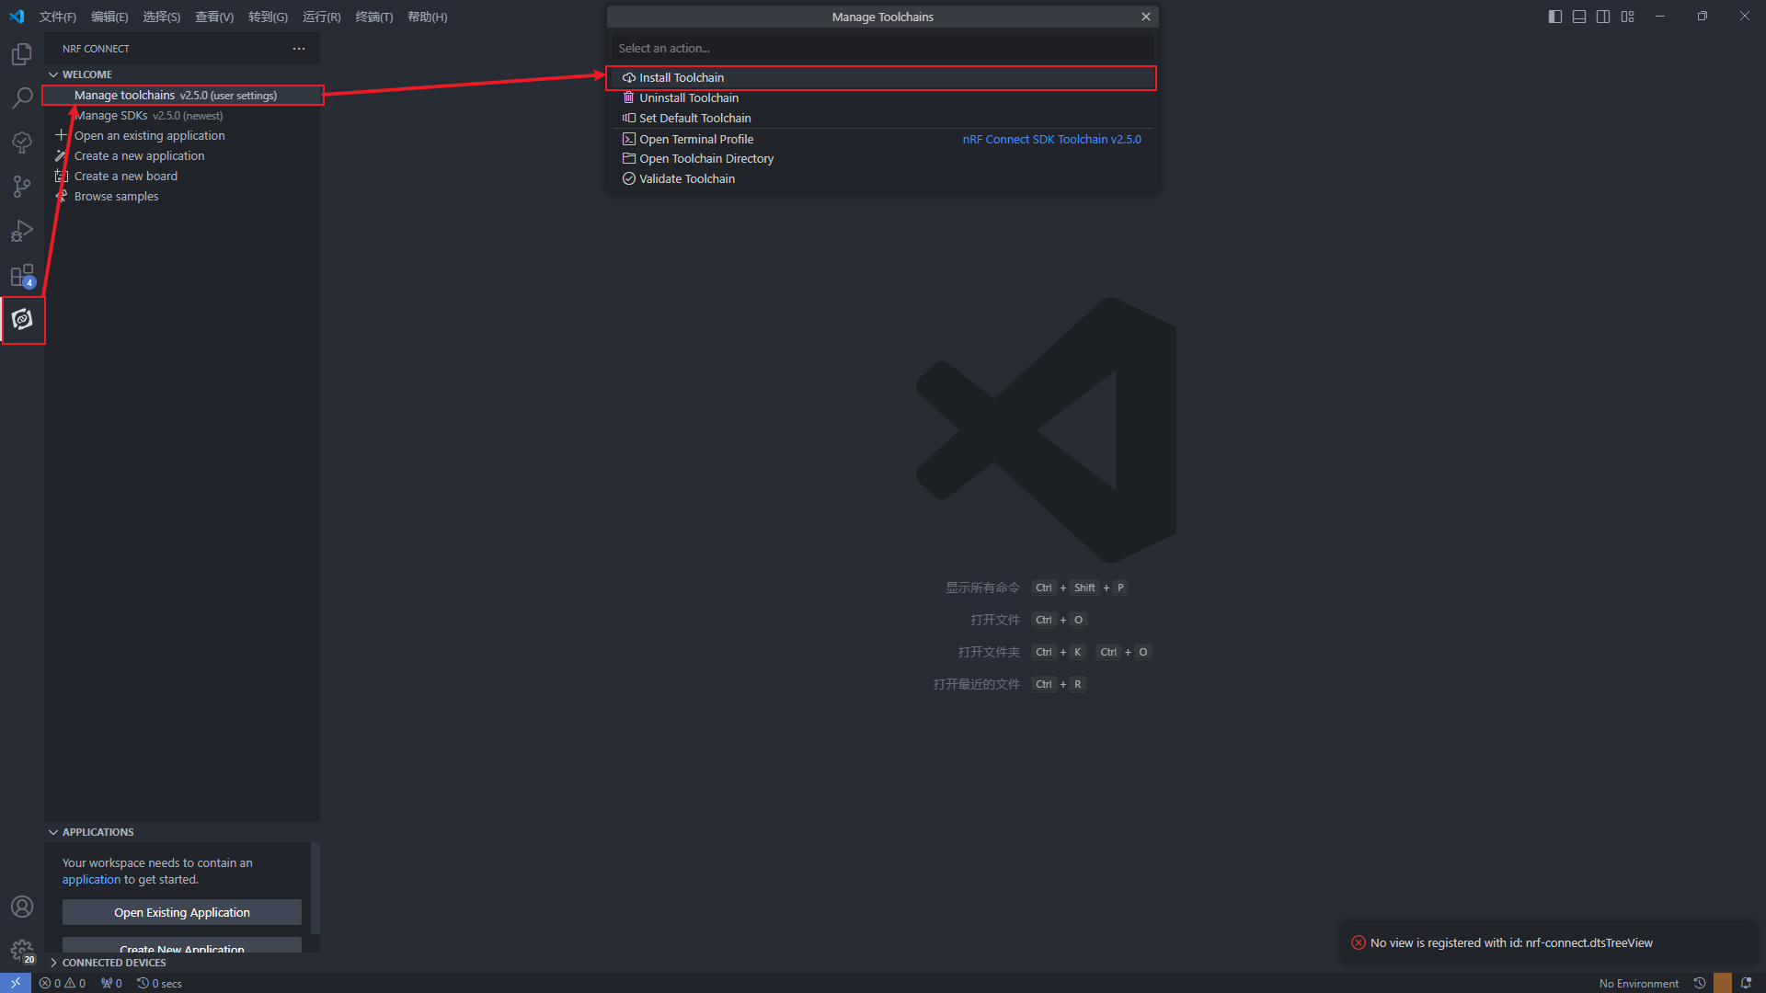
Task: Click the Applications panel scrollbar
Action: (x=315, y=887)
